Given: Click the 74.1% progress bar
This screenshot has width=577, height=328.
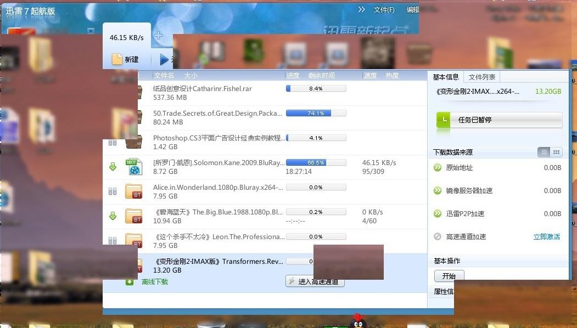Looking at the screenshot, I should (x=316, y=113).
